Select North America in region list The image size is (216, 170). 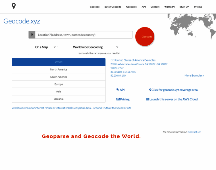(x=59, y=69)
